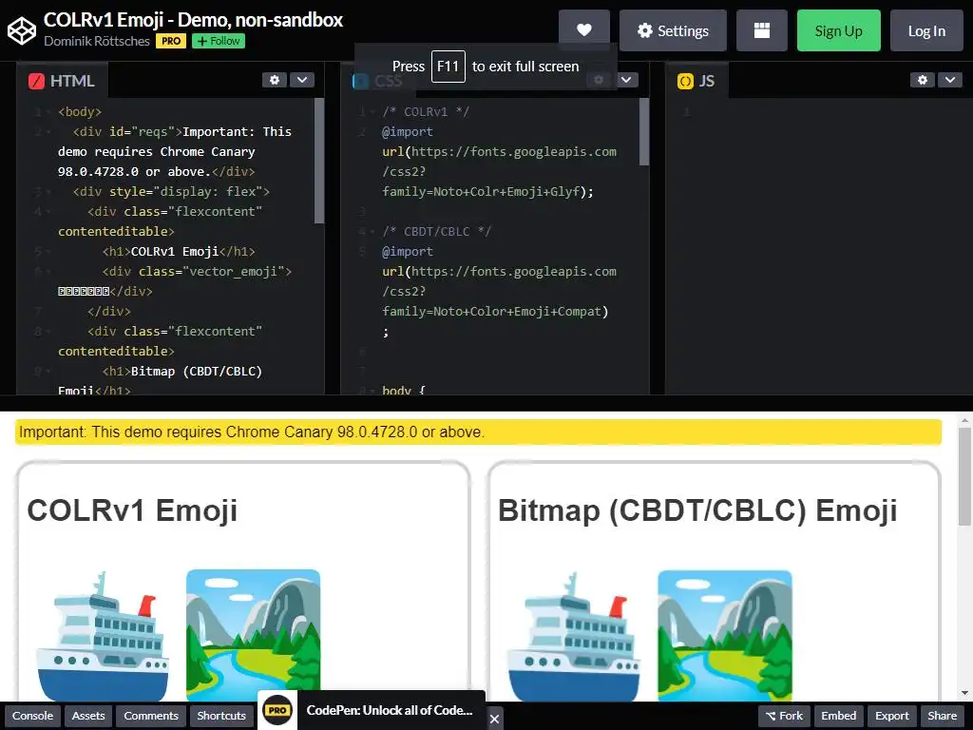Click the CodePen logo icon
The width and height of the screenshot is (973, 730).
22,31
